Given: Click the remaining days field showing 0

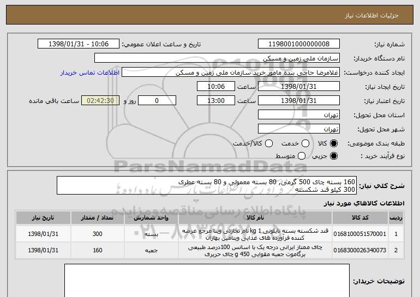Looking at the screenshot, I should (x=157, y=101).
